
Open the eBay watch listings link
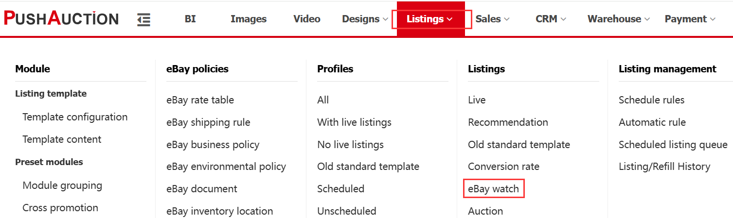point(493,188)
